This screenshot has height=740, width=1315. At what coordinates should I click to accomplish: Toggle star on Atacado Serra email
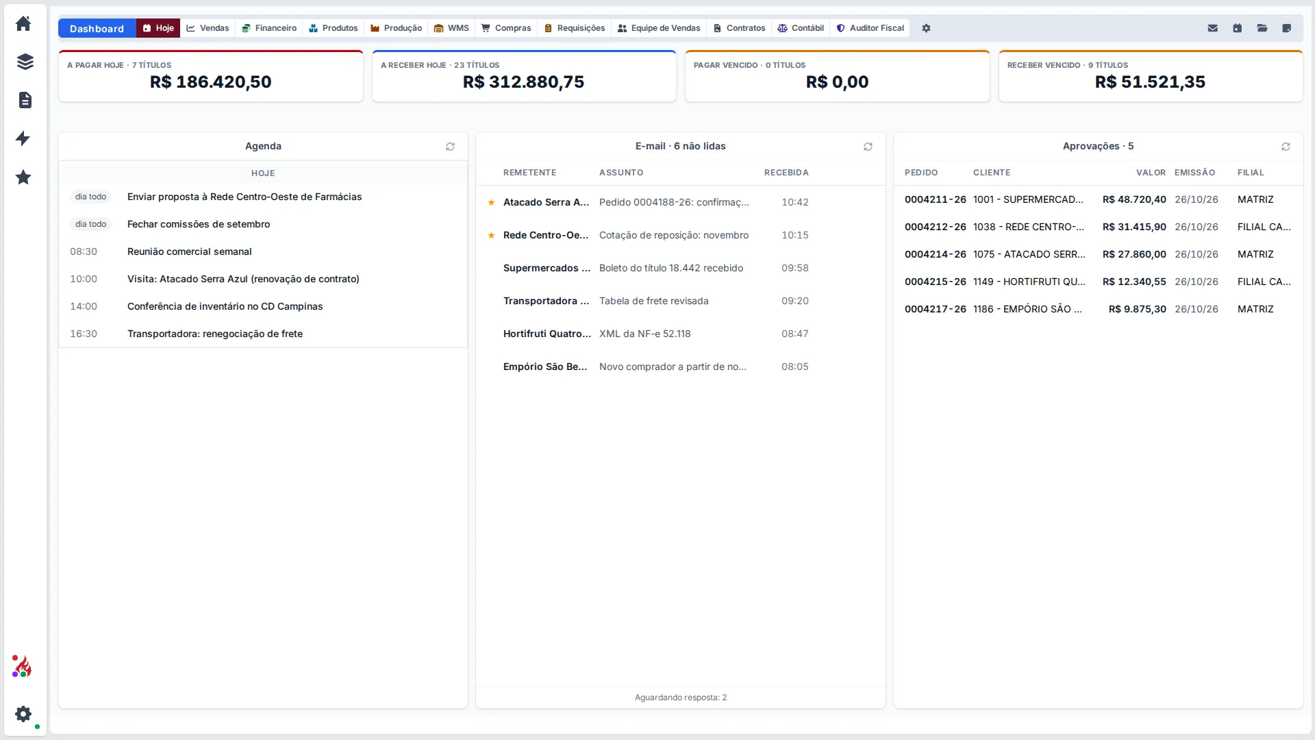tap(491, 202)
